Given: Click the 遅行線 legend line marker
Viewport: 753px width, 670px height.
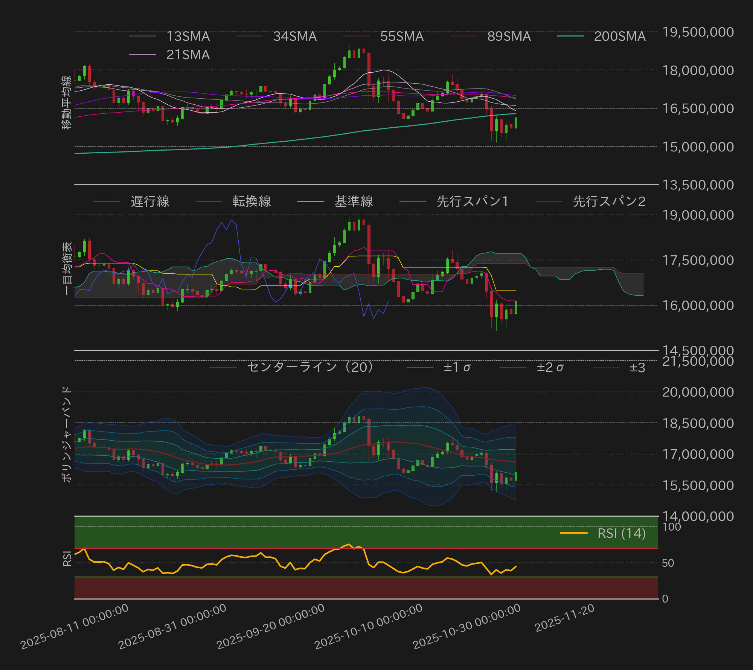Looking at the screenshot, I should (x=108, y=202).
